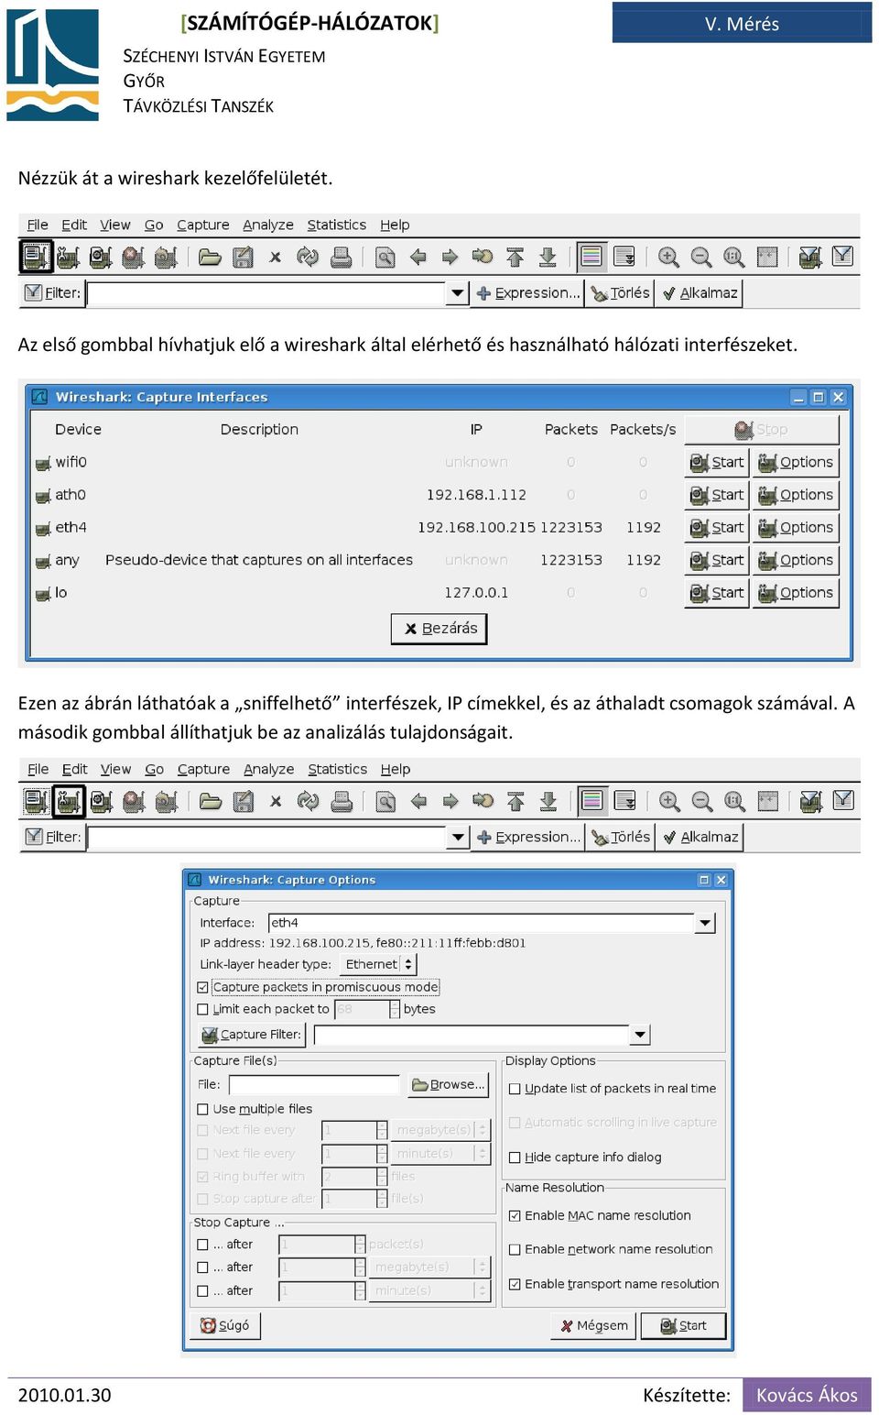Click Zoom In magnifier in upper toolbar
The image size is (879, 1415).
(668, 257)
